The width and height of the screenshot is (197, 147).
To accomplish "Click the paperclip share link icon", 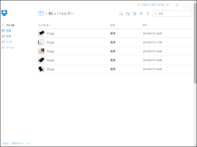I will click(x=141, y=14).
